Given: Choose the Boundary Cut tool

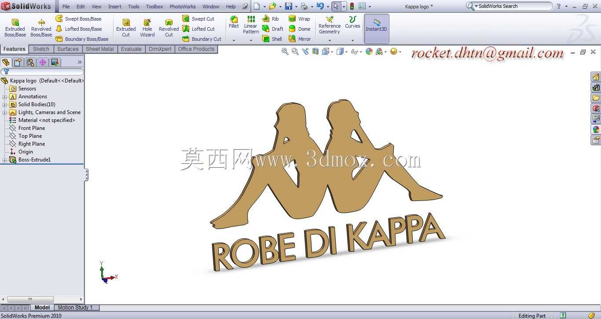Looking at the screenshot, I should coord(202,39).
